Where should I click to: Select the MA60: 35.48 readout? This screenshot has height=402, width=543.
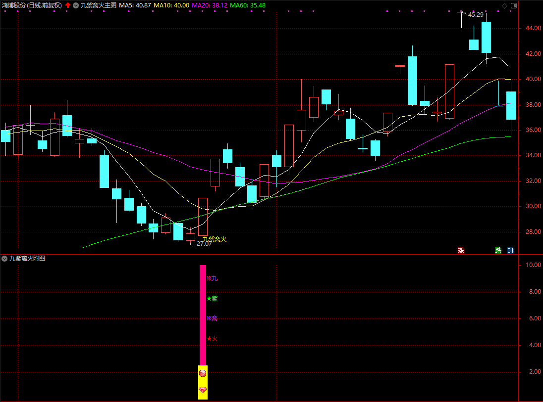click(248, 5)
